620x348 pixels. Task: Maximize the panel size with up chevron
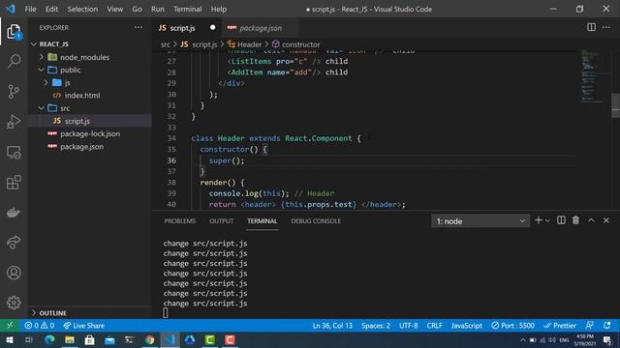591,220
